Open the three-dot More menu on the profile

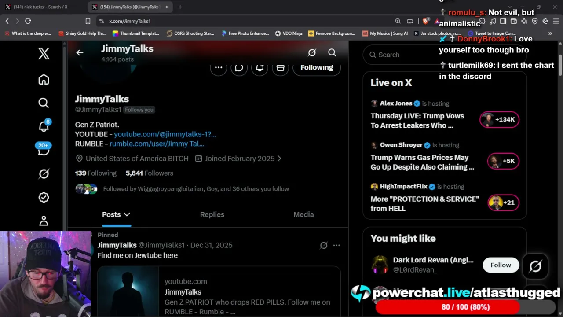point(219,67)
